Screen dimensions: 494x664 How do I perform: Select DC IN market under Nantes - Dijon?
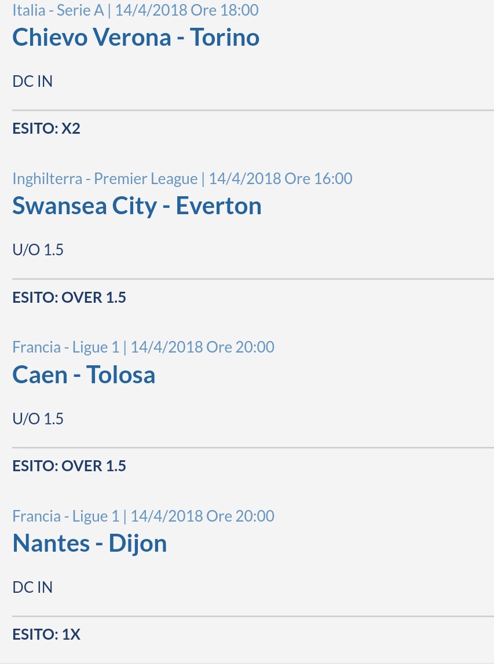click(x=32, y=588)
